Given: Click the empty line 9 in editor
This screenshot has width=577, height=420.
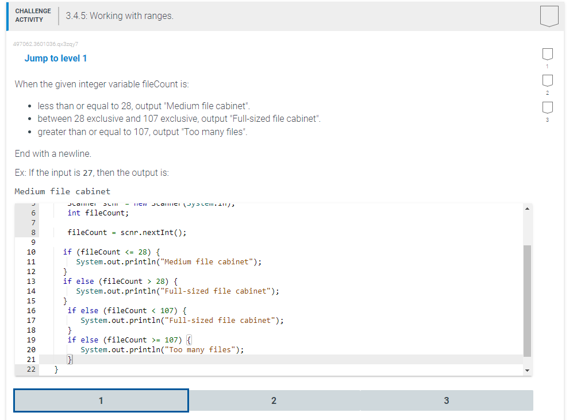Looking at the screenshot, I should click(281, 242).
